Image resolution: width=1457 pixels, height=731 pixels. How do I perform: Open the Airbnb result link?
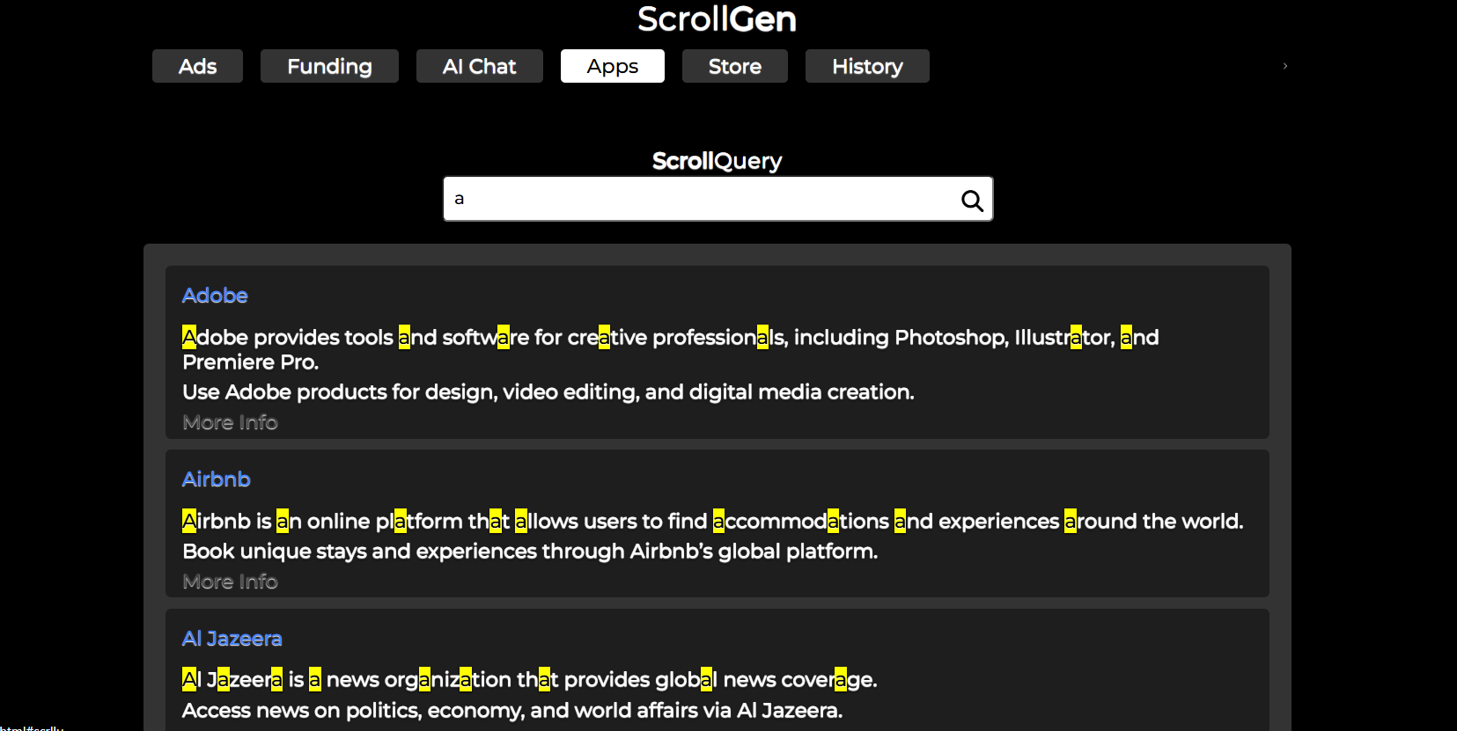[217, 479]
